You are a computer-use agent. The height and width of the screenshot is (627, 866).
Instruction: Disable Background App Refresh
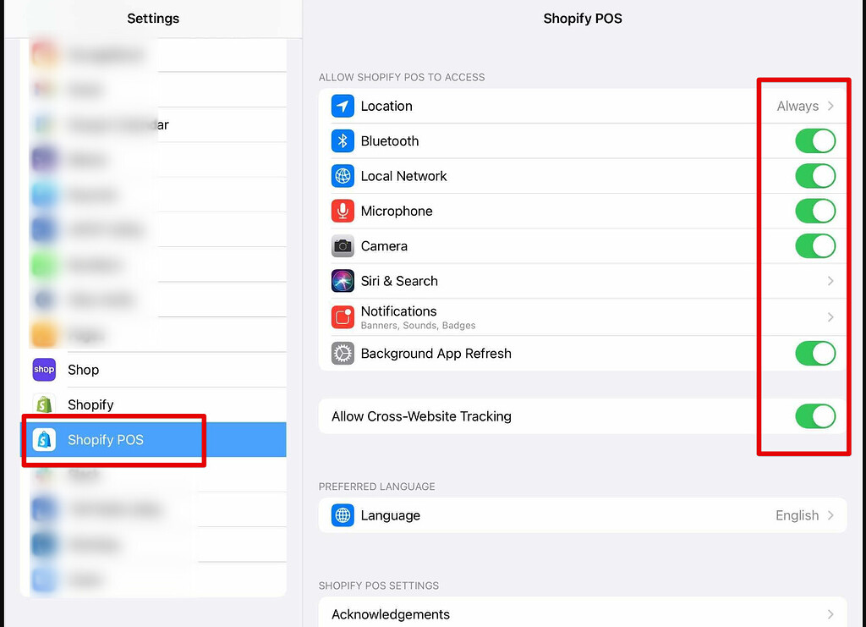pyautogui.click(x=814, y=354)
